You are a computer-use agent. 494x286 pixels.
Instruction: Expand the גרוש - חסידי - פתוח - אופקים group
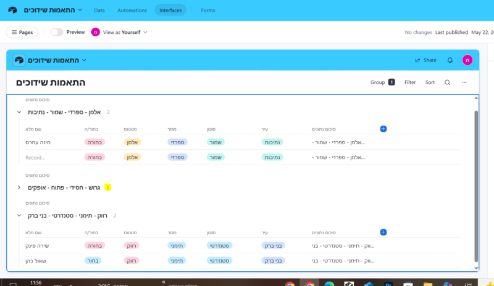click(x=19, y=187)
